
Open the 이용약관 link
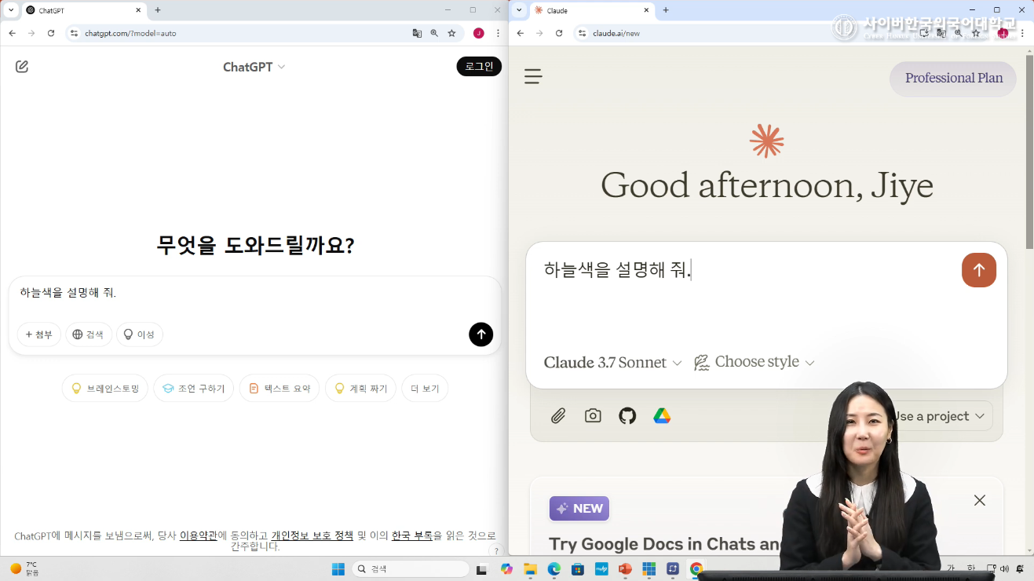coord(199,535)
